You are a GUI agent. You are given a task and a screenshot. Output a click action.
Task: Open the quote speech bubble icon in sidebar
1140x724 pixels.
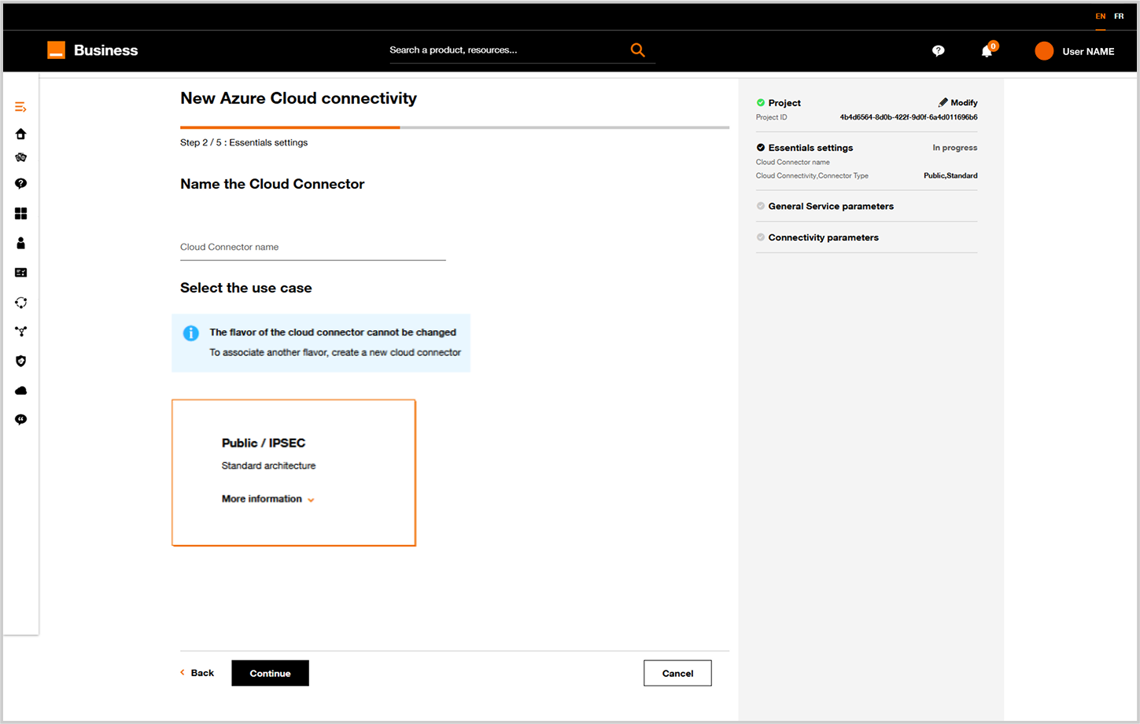click(x=20, y=420)
